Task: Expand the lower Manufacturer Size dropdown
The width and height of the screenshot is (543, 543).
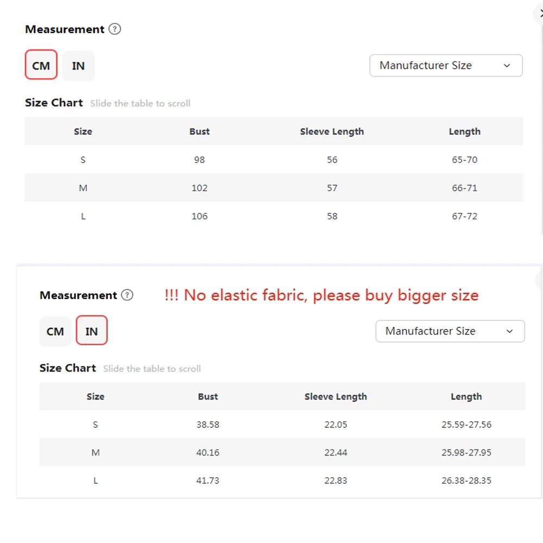Action: click(450, 331)
